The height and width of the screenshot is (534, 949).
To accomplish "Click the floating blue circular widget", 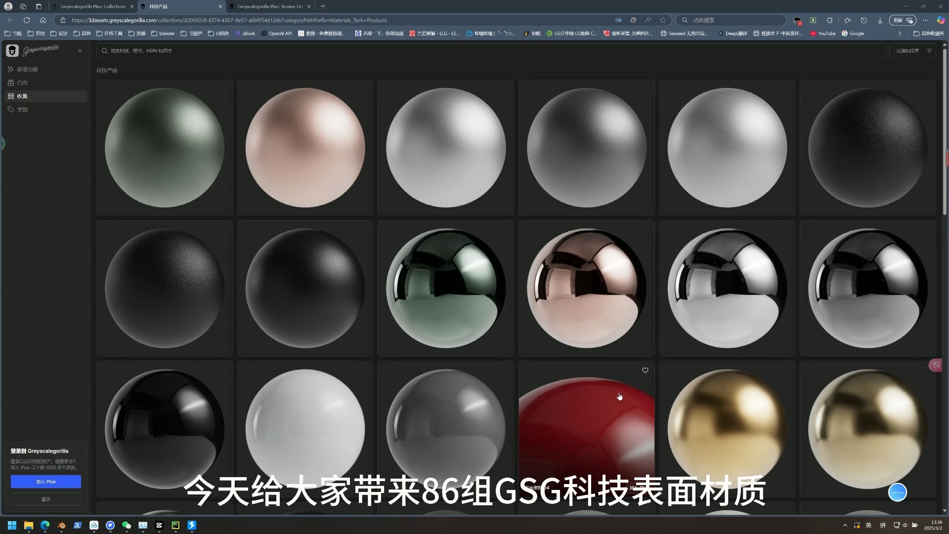I will point(898,492).
